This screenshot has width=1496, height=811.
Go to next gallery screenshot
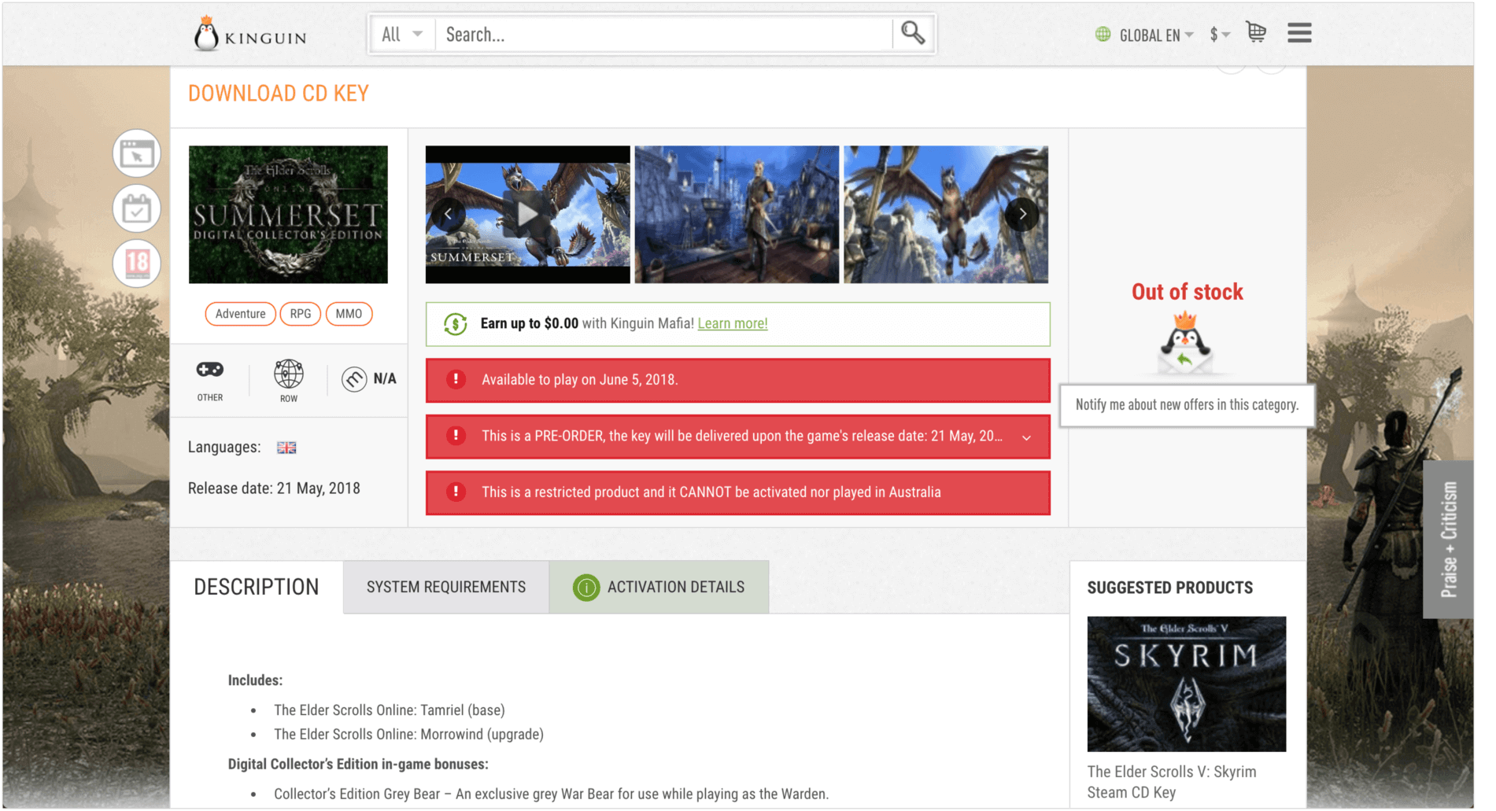[1022, 214]
